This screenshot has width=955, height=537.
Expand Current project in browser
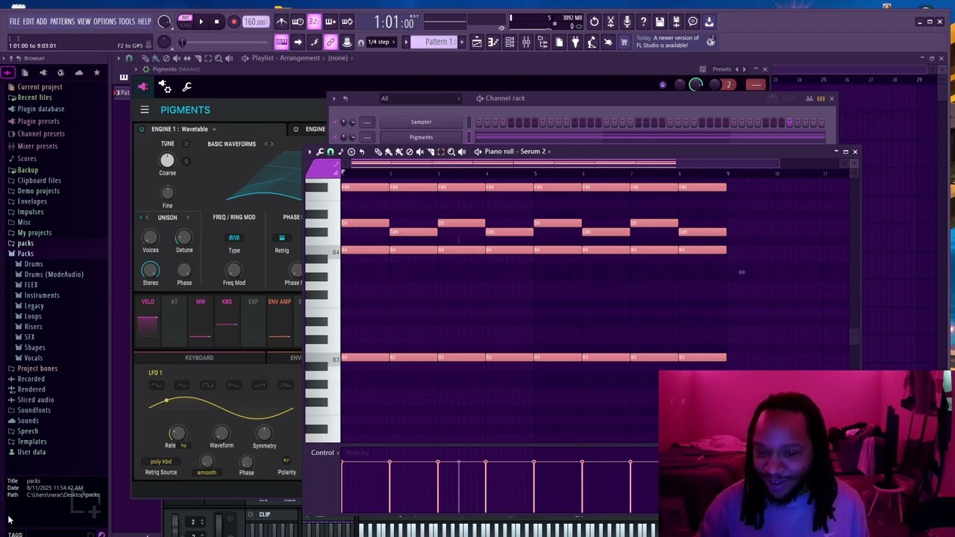[x=40, y=87]
